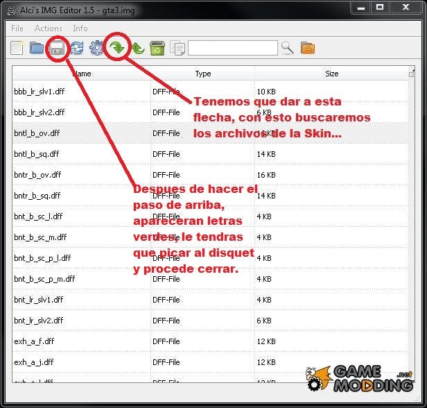Sort the list by the Size column header
Screen dimensions: 427x408
[331, 74]
